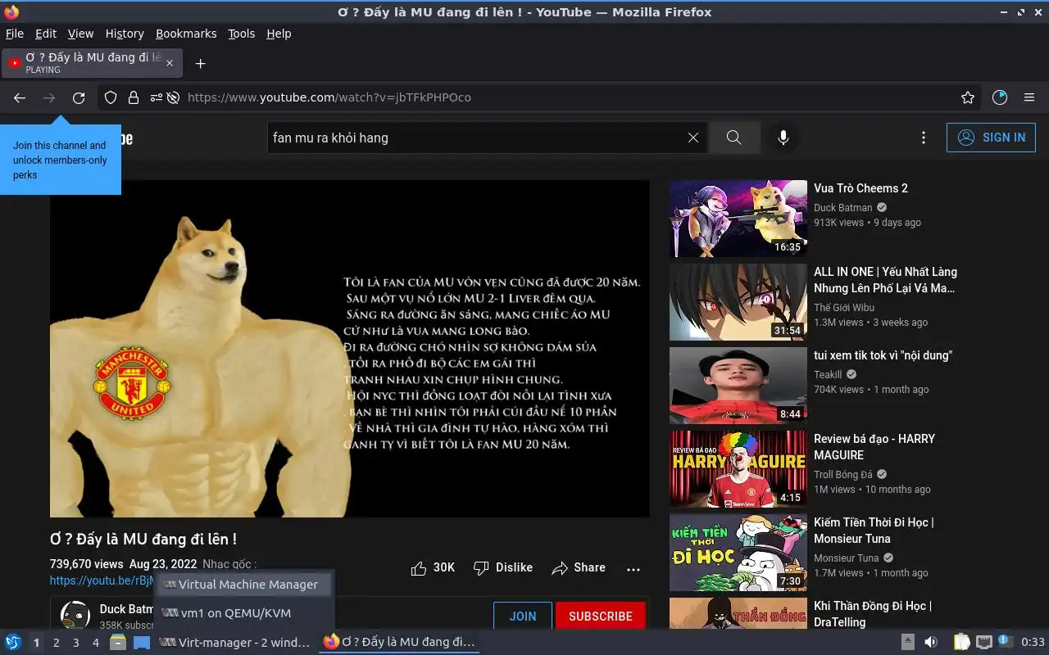Viewport: 1049px width, 655px height.
Task: Open the View menu
Action: tap(80, 34)
